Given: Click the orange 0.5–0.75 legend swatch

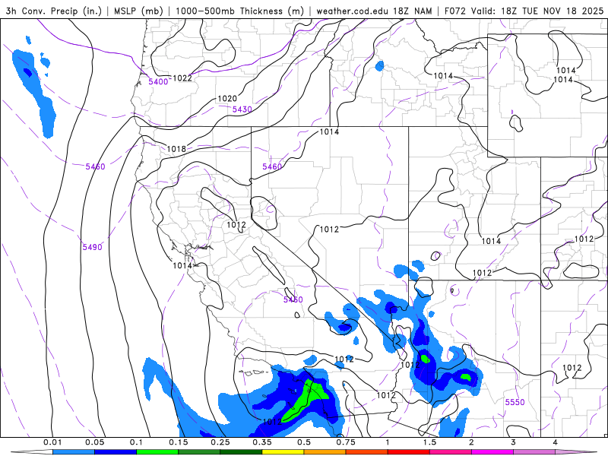Looking at the screenshot, I should tap(325, 452).
